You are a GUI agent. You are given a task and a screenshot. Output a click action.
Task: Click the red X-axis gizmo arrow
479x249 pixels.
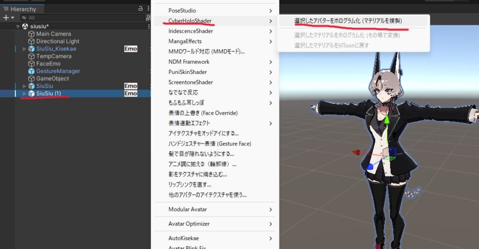[356, 152]
